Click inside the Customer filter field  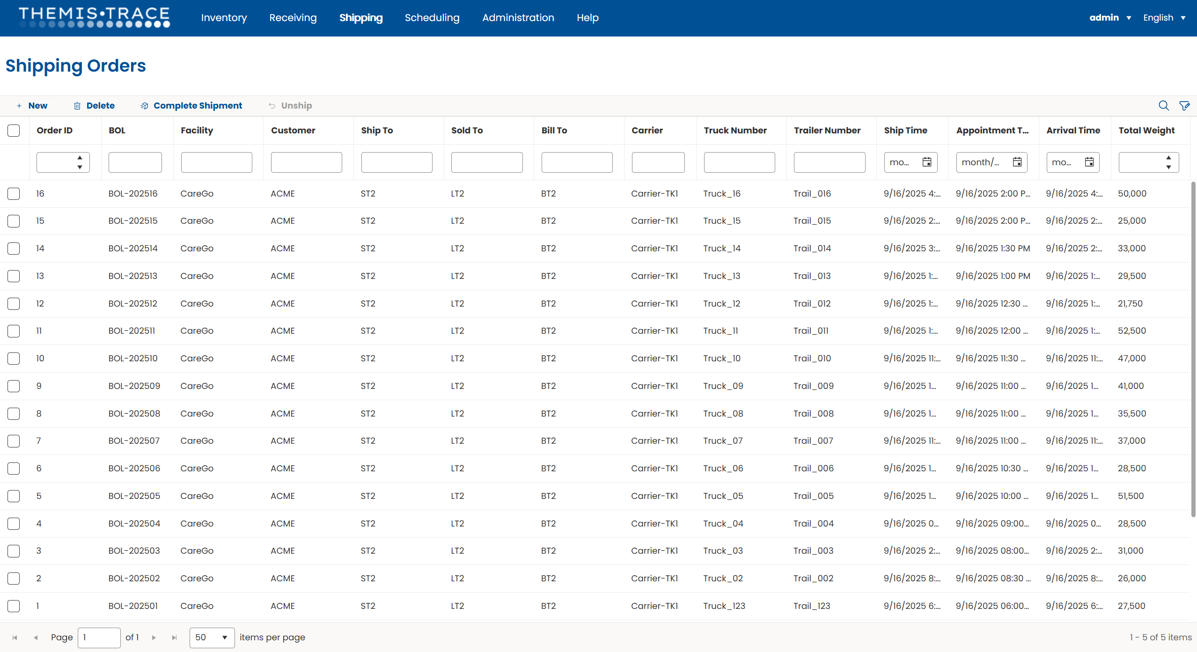[306, 162]
